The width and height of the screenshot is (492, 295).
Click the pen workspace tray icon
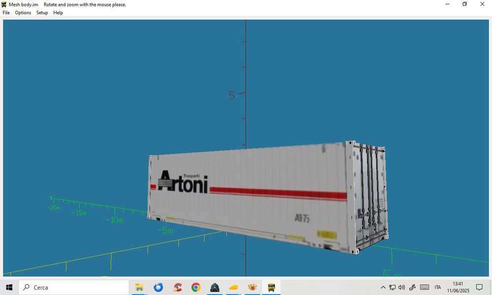click(412, 287)
